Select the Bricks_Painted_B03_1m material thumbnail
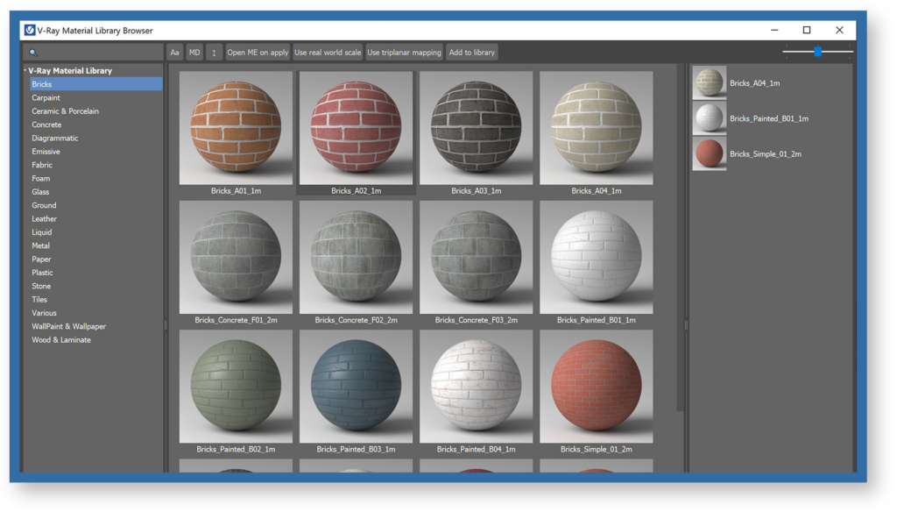897x519 pixels. click(356, 386)
